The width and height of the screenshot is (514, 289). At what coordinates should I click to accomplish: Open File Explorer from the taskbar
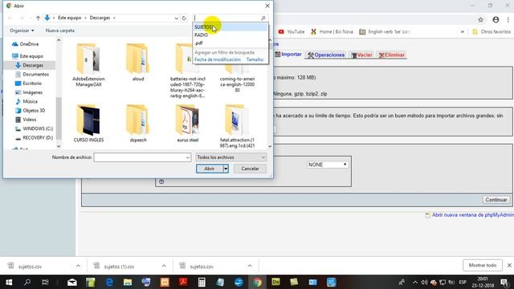point(128,282)
